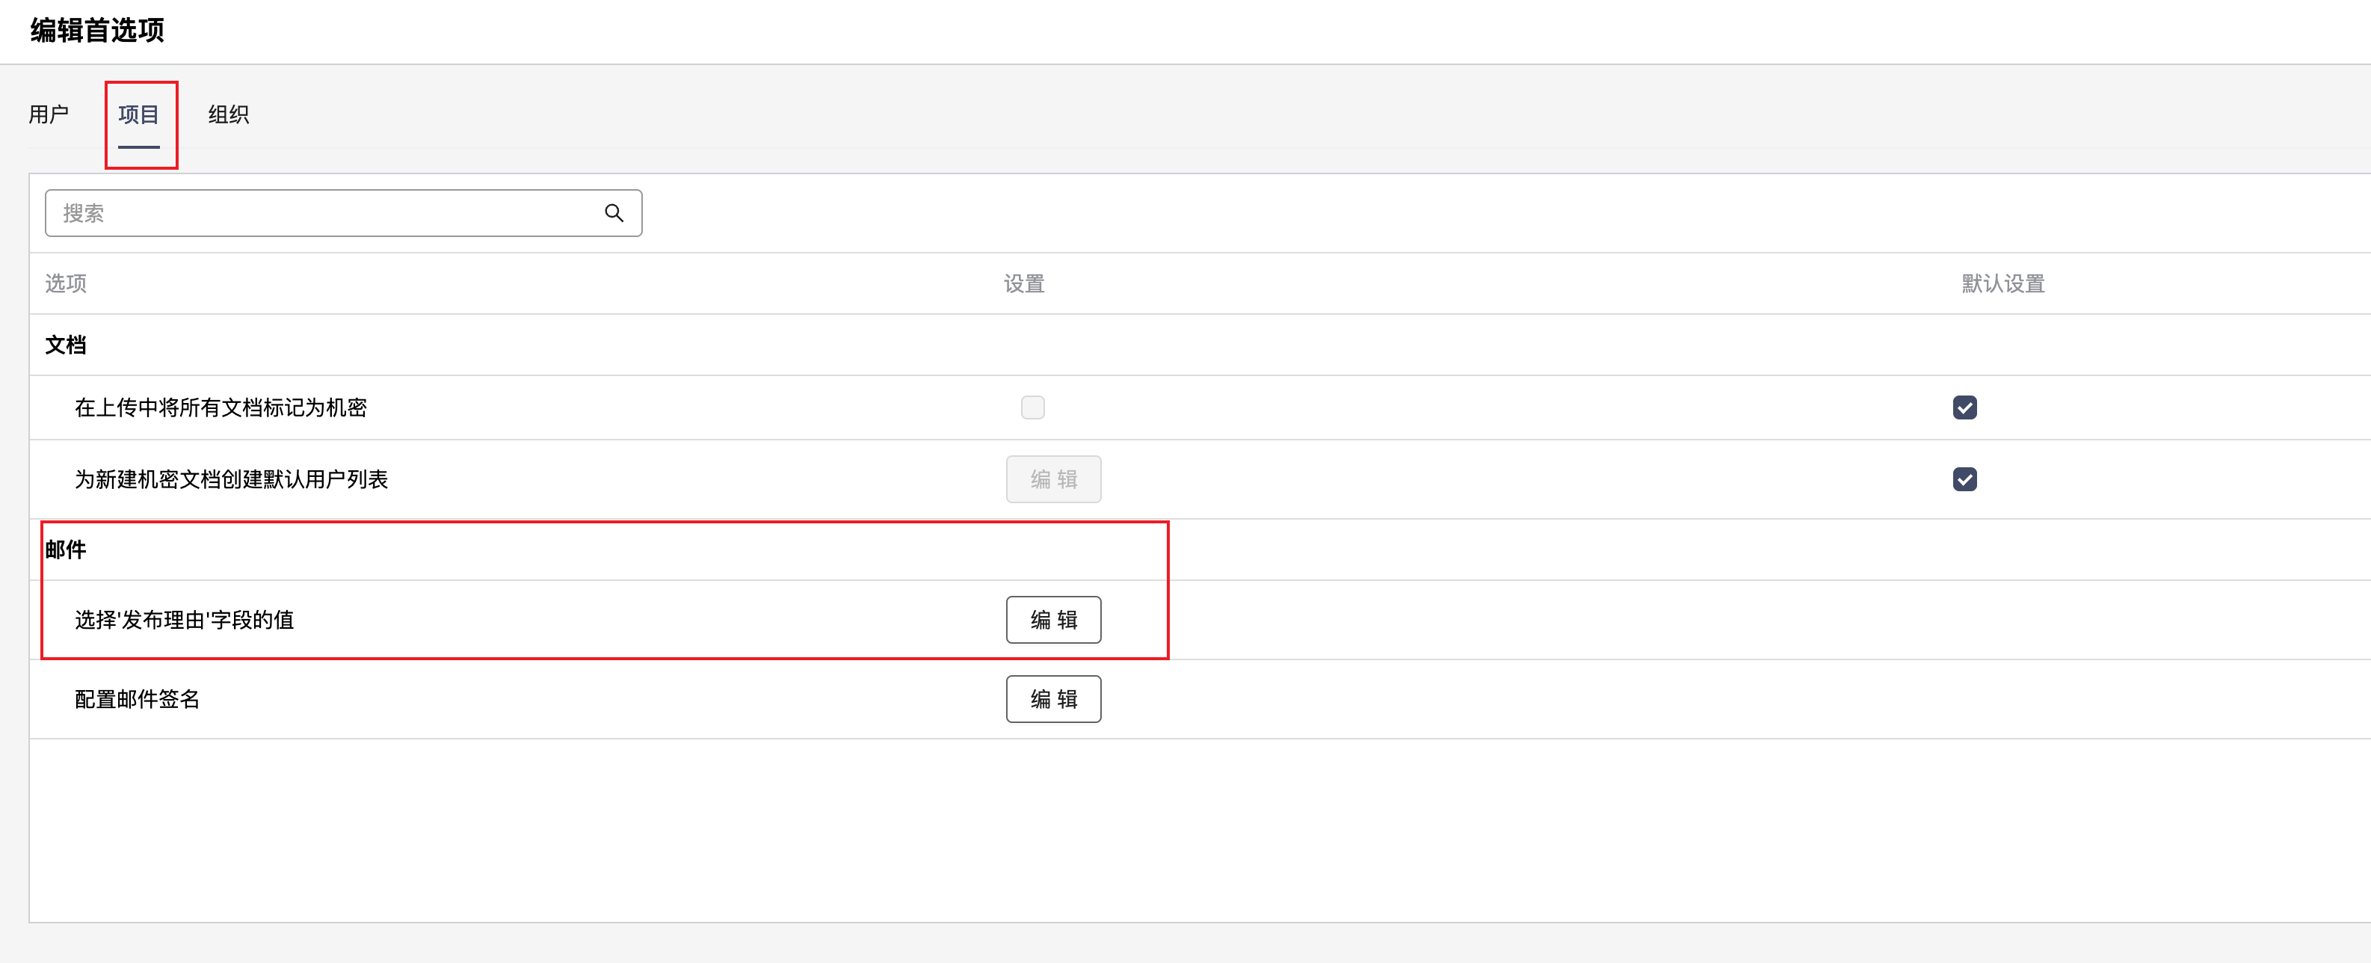2371x963 pixels.
Task: Enable 在上传中将所有文档标记为机密 setting checkbox
Action: pos(1033,407)
